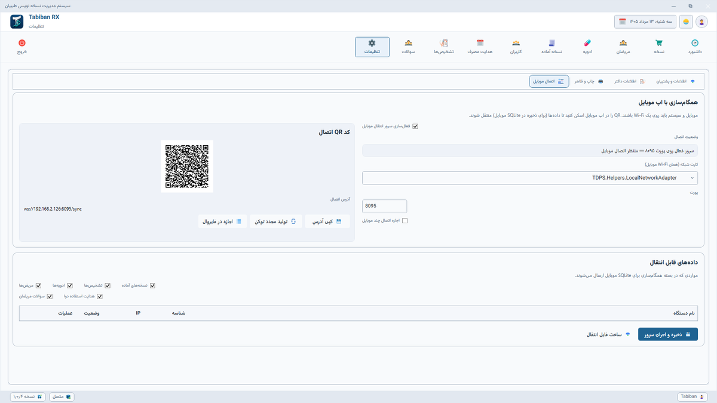Open the تشخیص‌ها (diagnoses) section
Screen dimensions: 717x403
click(444, 47)
